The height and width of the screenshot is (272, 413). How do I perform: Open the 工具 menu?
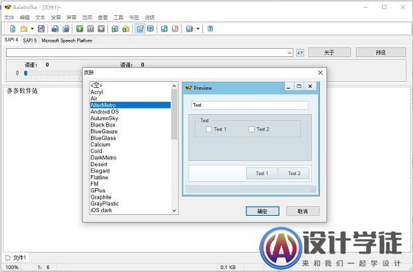tap(118, 17)
